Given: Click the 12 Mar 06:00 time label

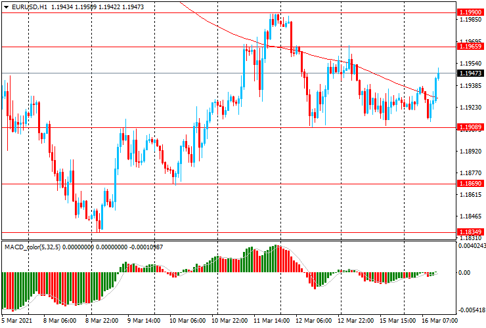Looking at the screenshot, I should click(x=314, y=320).
